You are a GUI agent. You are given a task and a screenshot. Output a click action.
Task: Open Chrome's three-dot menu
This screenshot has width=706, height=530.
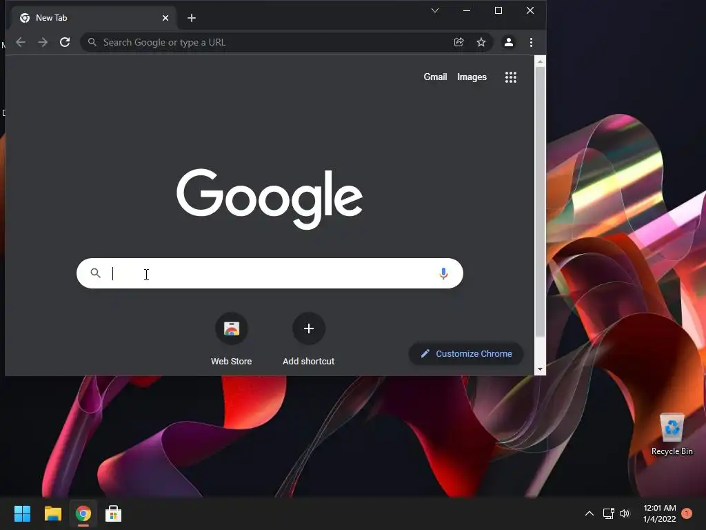pos(532,42)
